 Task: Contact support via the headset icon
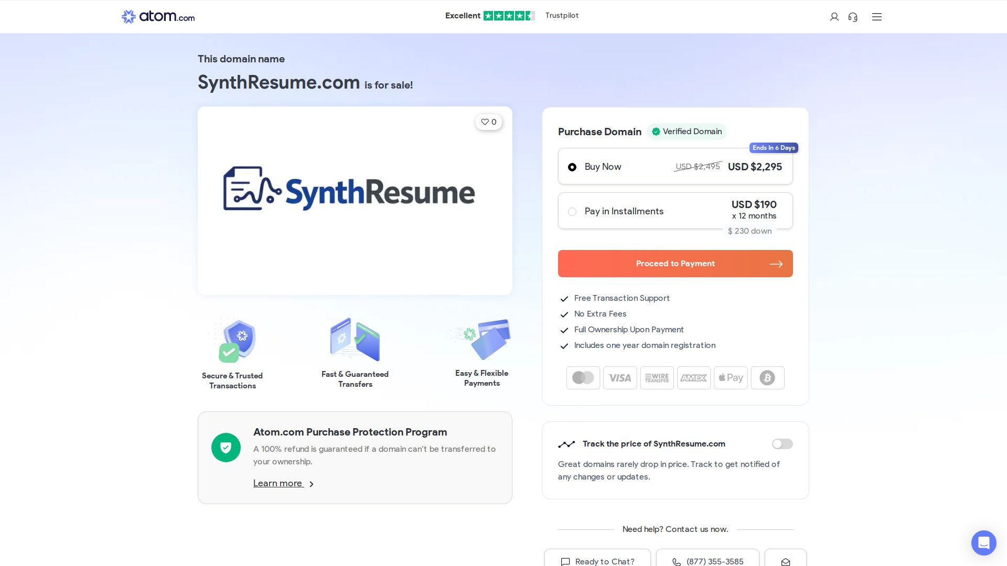pos(853,17)
